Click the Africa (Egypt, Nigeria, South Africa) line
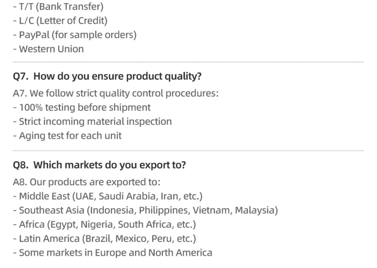377x268 pixels. [x=105, y=225]
